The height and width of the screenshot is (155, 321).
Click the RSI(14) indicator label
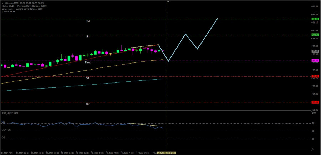coord(10,113)
